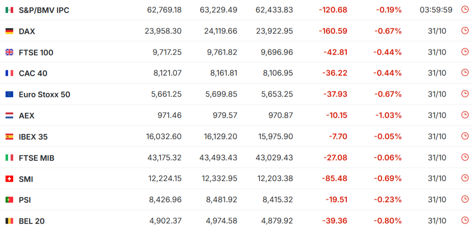Click the clock icon in the DAX row
Screen dimensions: 472x227
[x=464, y=30]
